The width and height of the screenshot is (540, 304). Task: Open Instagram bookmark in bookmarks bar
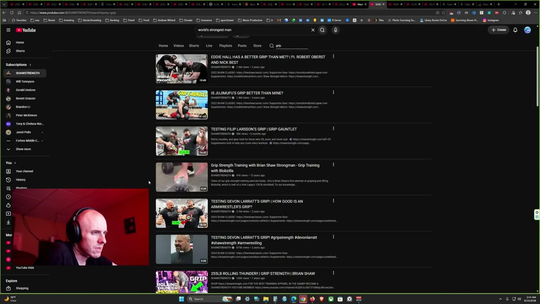pos(491,20)
